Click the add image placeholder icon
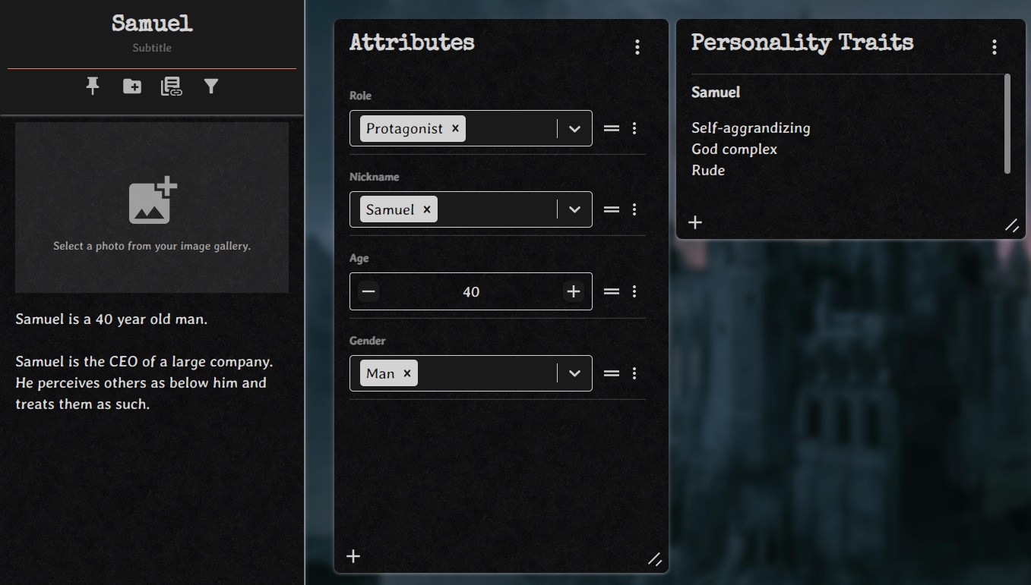This screenshot has width=1031, height=585. 152,201
